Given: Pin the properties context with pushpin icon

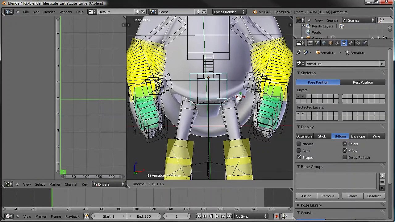Looking at the screenshot, I should pyautogui.click(x=298, y=53).
